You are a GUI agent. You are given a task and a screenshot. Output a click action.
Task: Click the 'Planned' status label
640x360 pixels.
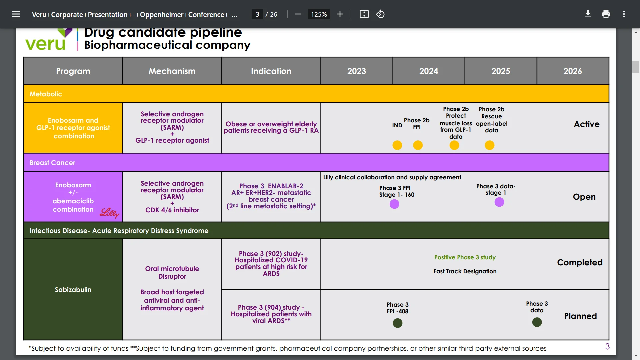(x=580, y=316)
